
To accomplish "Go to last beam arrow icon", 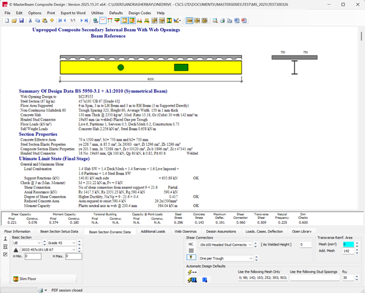I will point(86,21).
